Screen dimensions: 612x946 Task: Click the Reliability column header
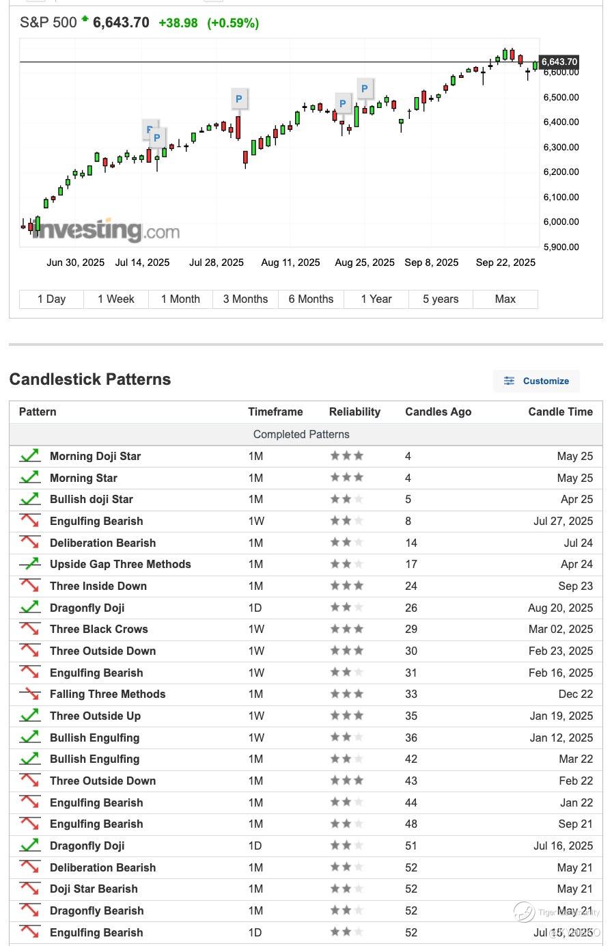(354, 411)
